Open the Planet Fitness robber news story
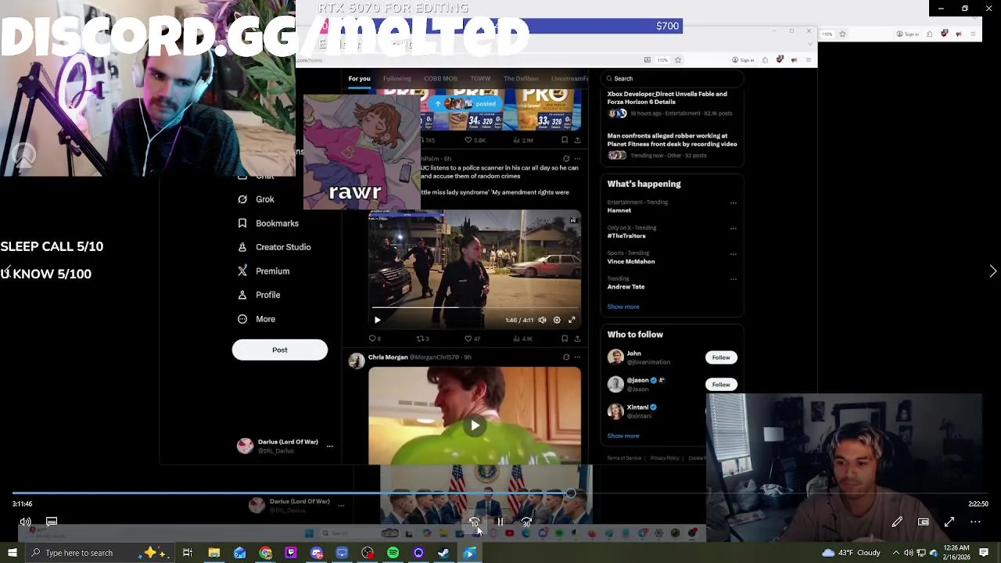The width and height of the screenshot is (1001, 563). [x=672, y=140]
